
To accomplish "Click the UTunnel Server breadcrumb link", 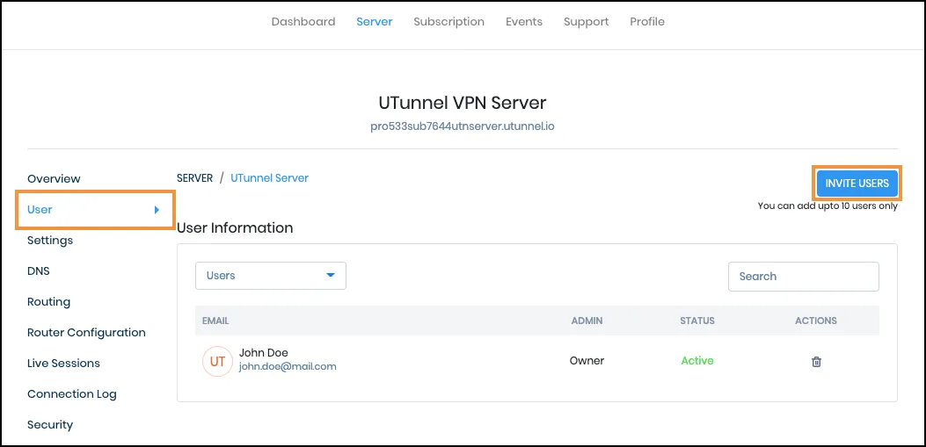I will point(269,177).
